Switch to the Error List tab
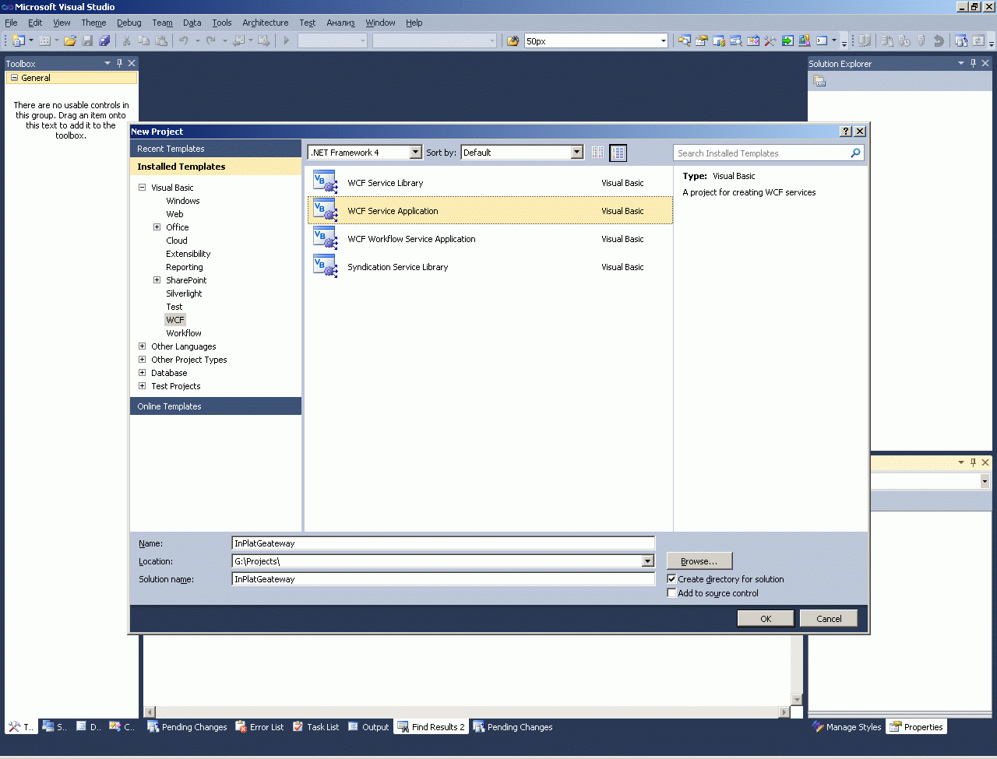The height and width of the screenshot is (759, 997). click(260, 727)
